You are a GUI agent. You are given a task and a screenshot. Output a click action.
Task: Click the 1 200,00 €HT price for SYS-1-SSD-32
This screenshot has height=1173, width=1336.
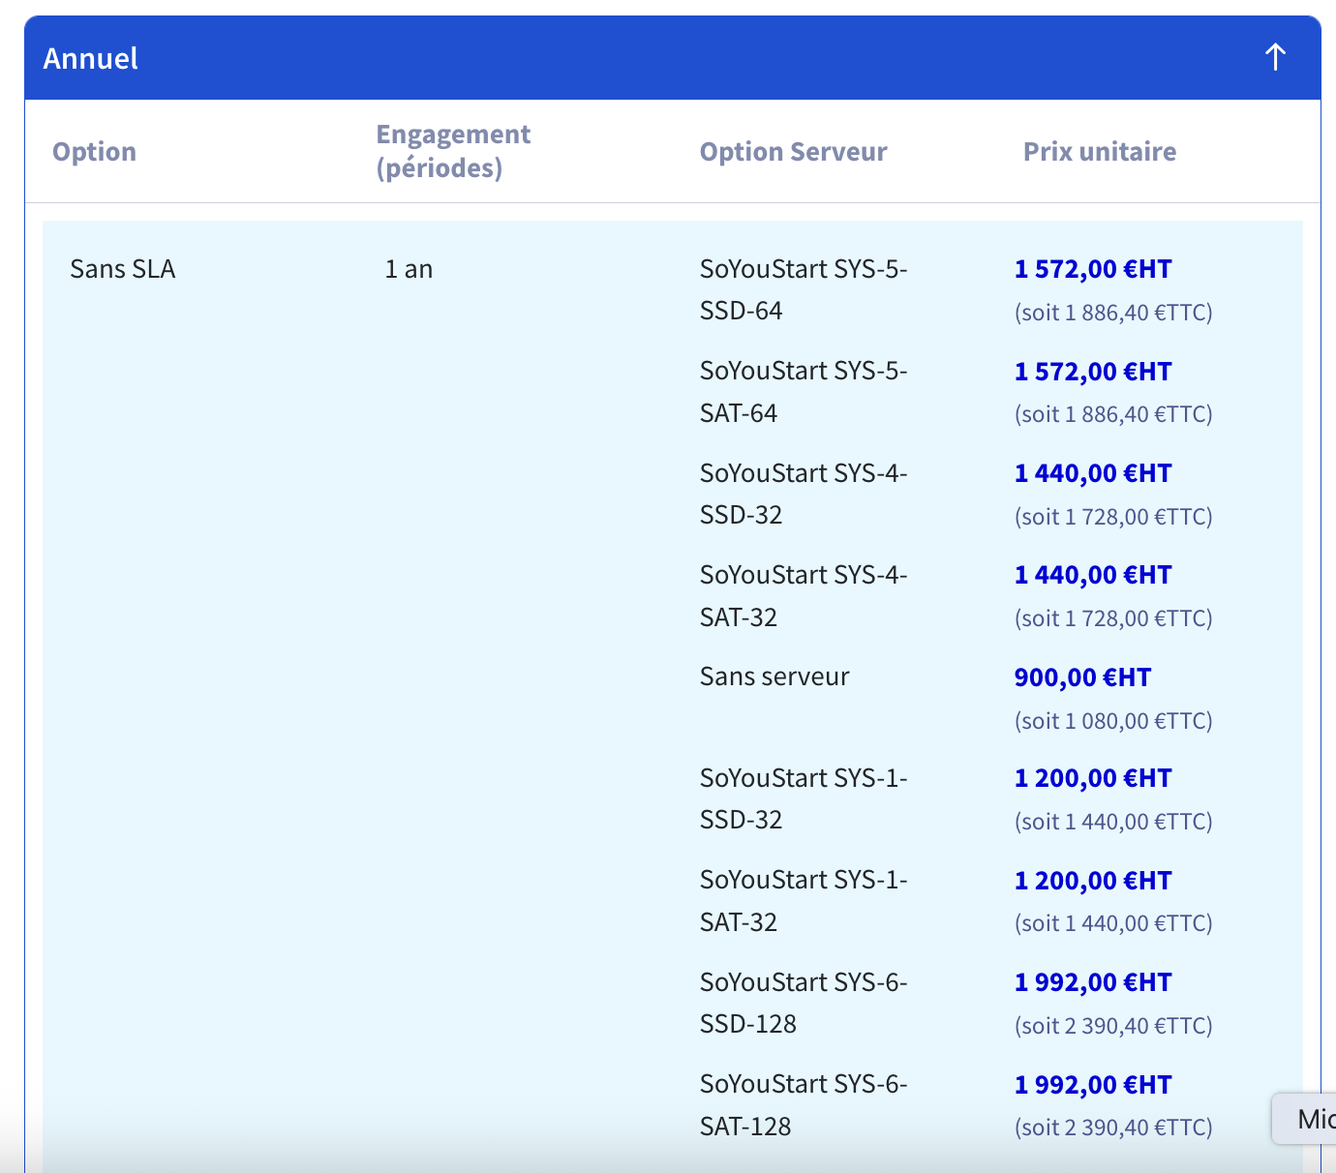1093,778
